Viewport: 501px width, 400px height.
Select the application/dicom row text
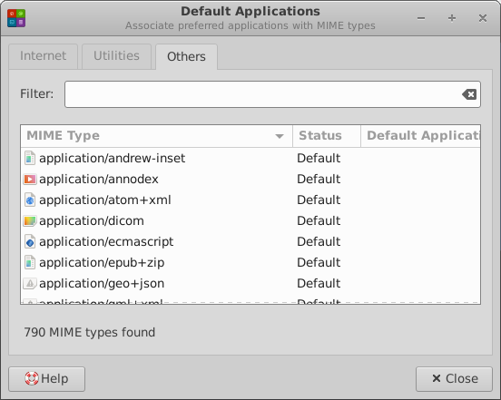click(92, 221)
